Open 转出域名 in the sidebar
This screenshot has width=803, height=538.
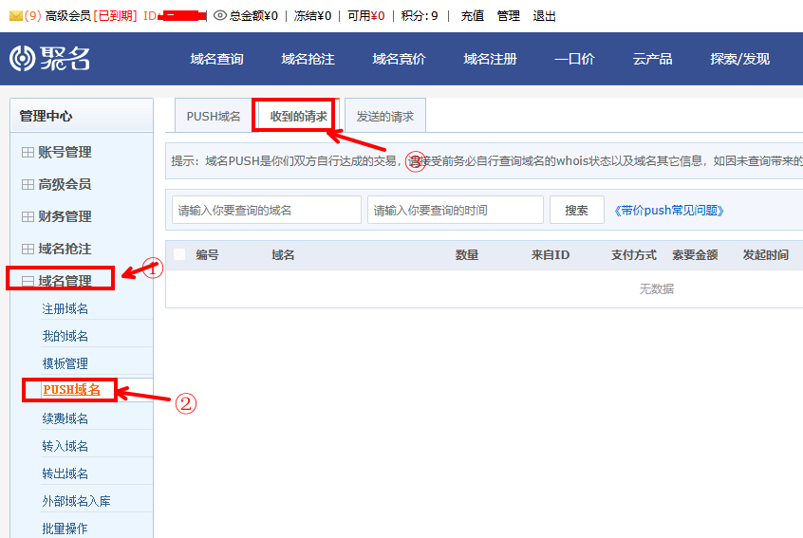[65, 473]
